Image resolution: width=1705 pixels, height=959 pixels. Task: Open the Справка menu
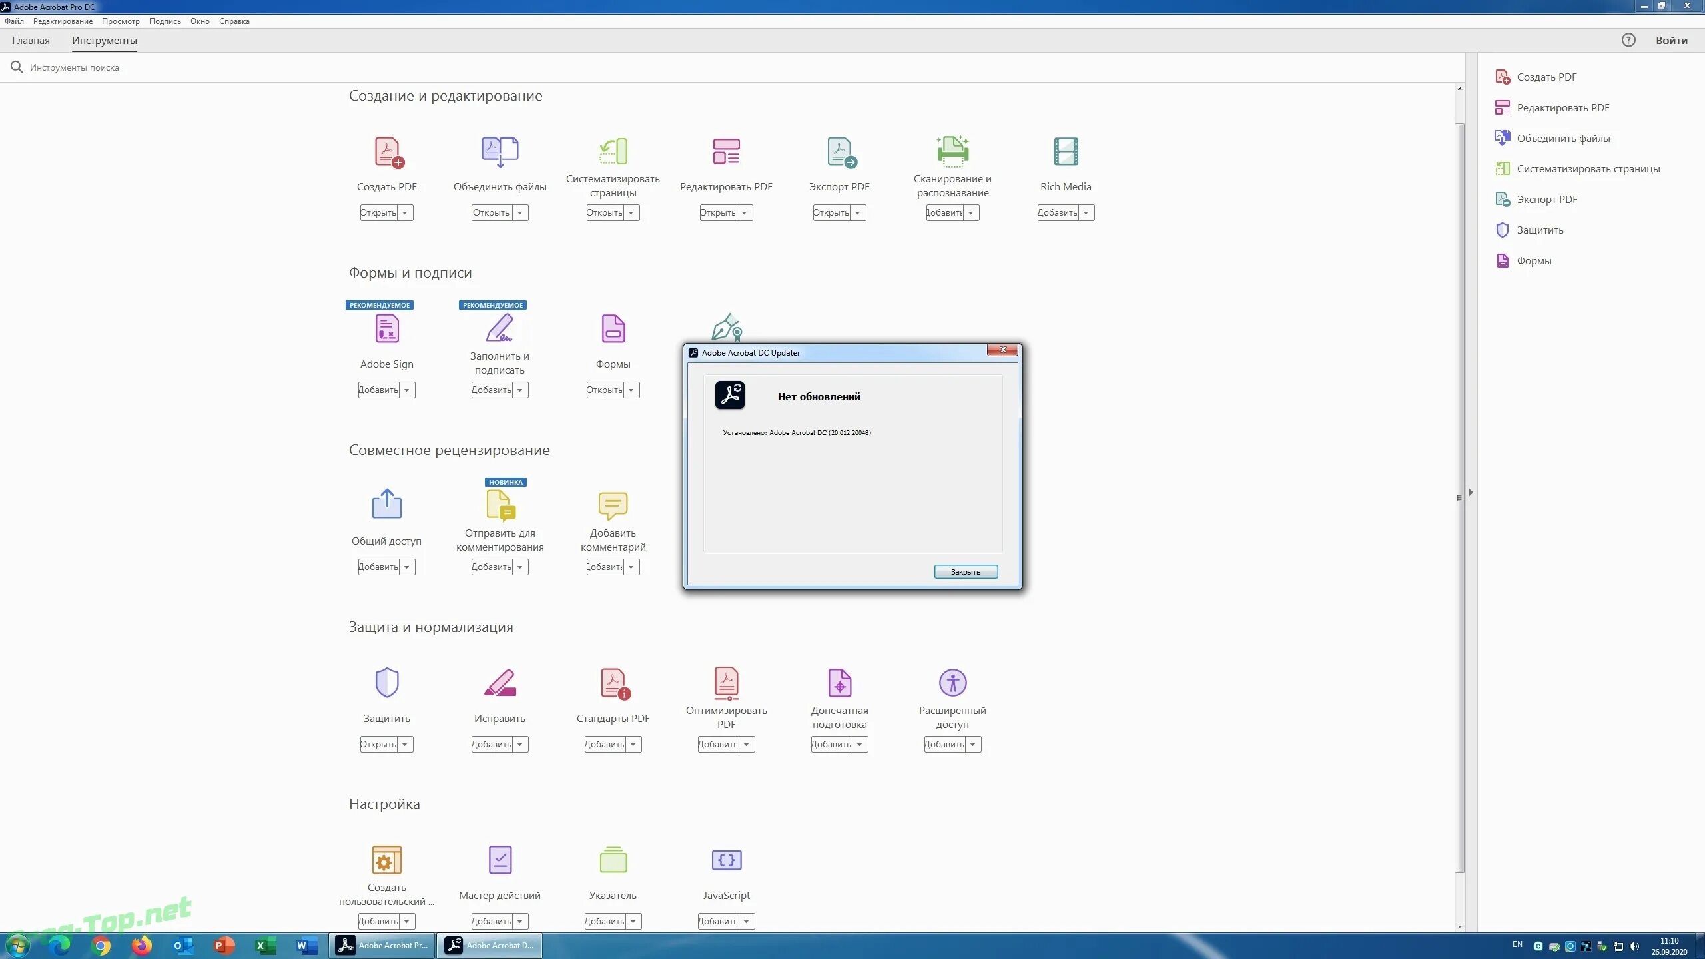[x=234, y=21]
